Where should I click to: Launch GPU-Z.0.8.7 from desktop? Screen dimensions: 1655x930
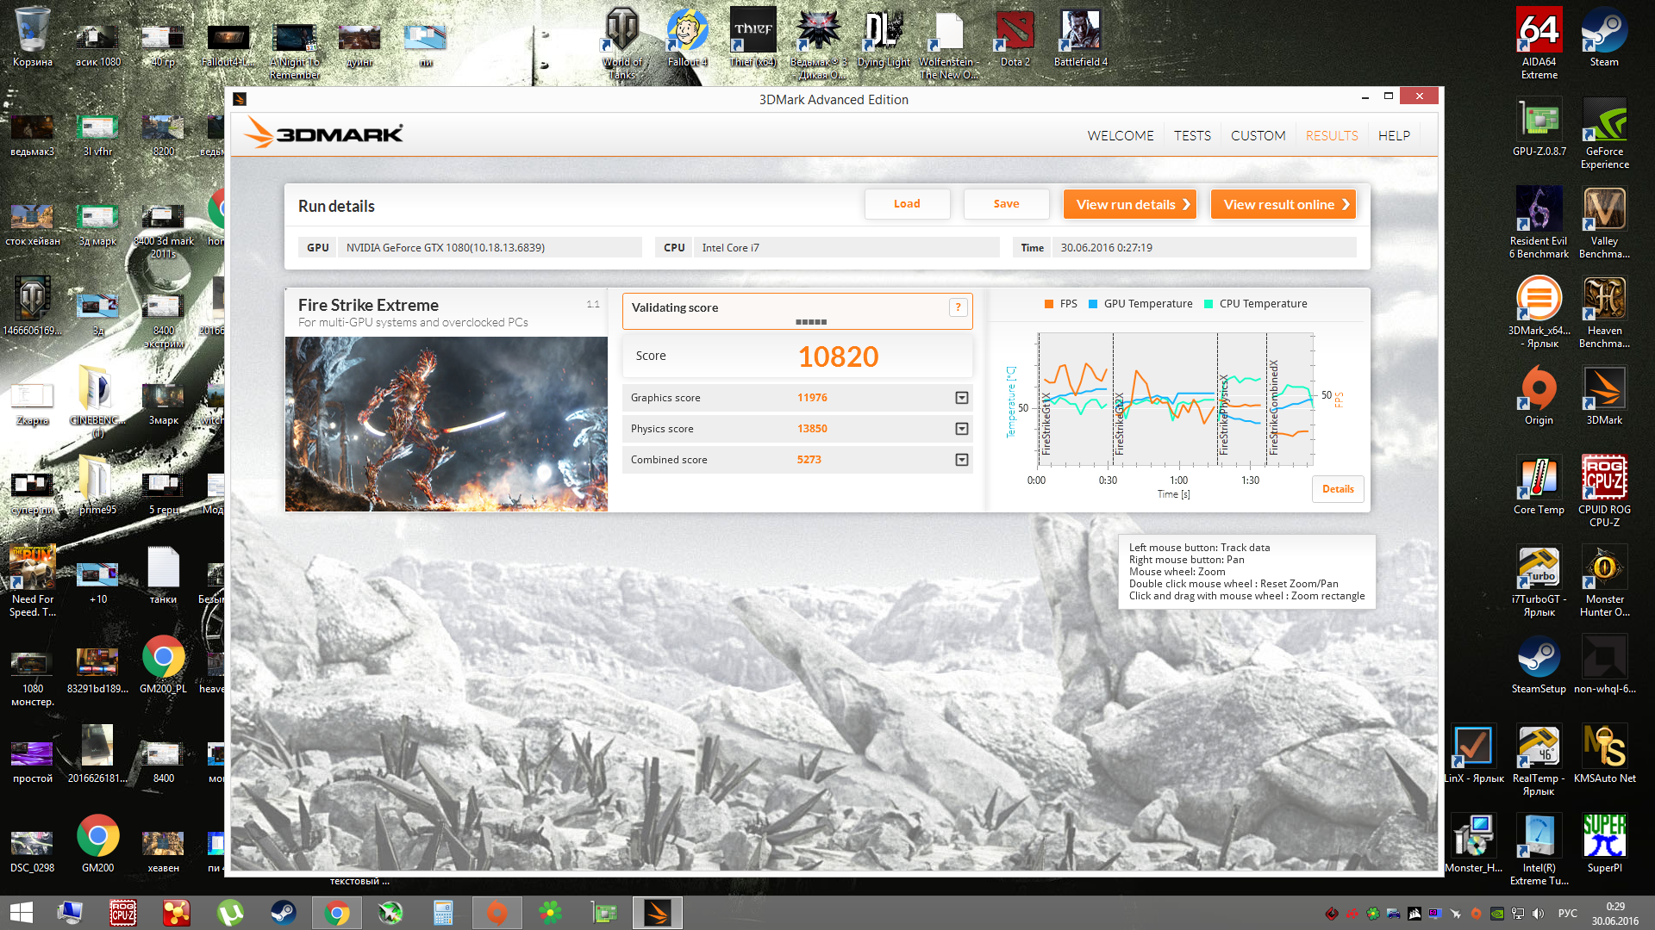tap(1539, 122)
